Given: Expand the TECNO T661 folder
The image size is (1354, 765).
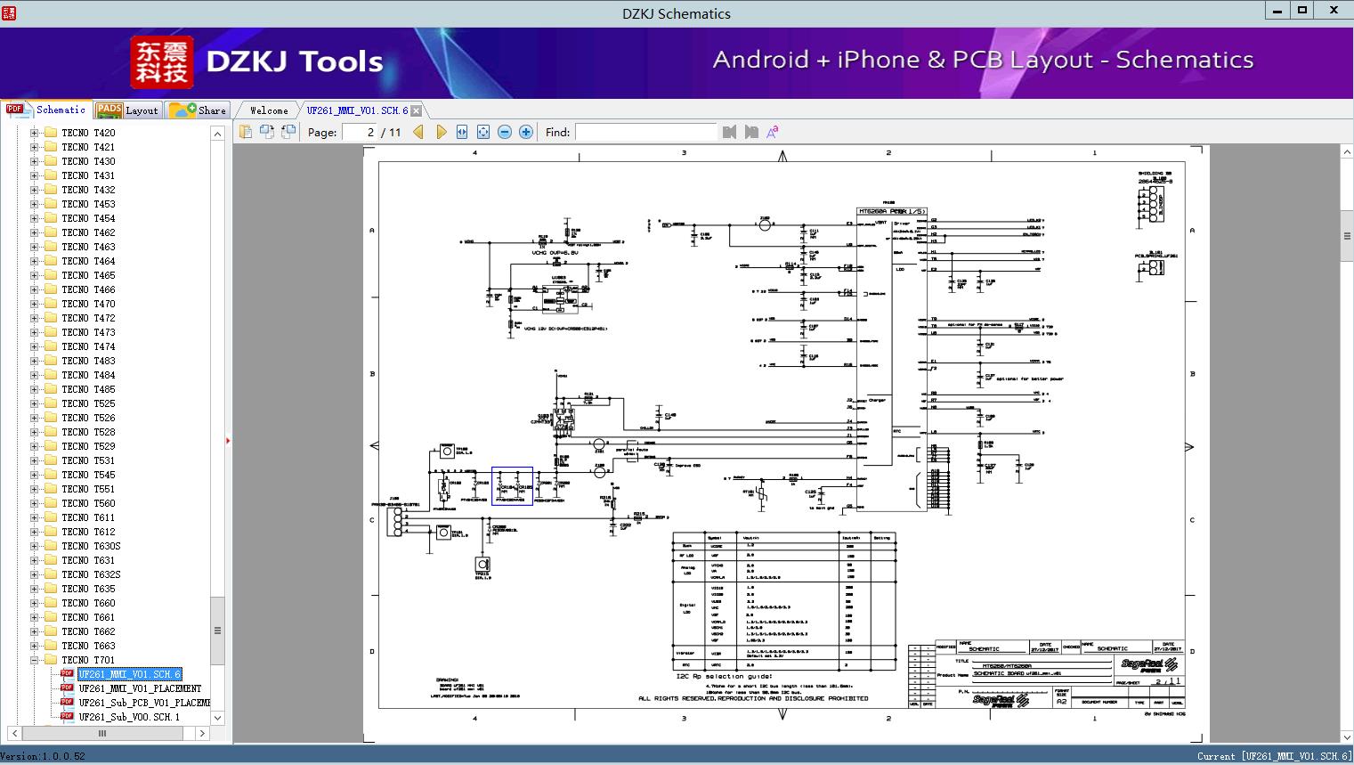Looking at the screenshot, I should point(34,617).
